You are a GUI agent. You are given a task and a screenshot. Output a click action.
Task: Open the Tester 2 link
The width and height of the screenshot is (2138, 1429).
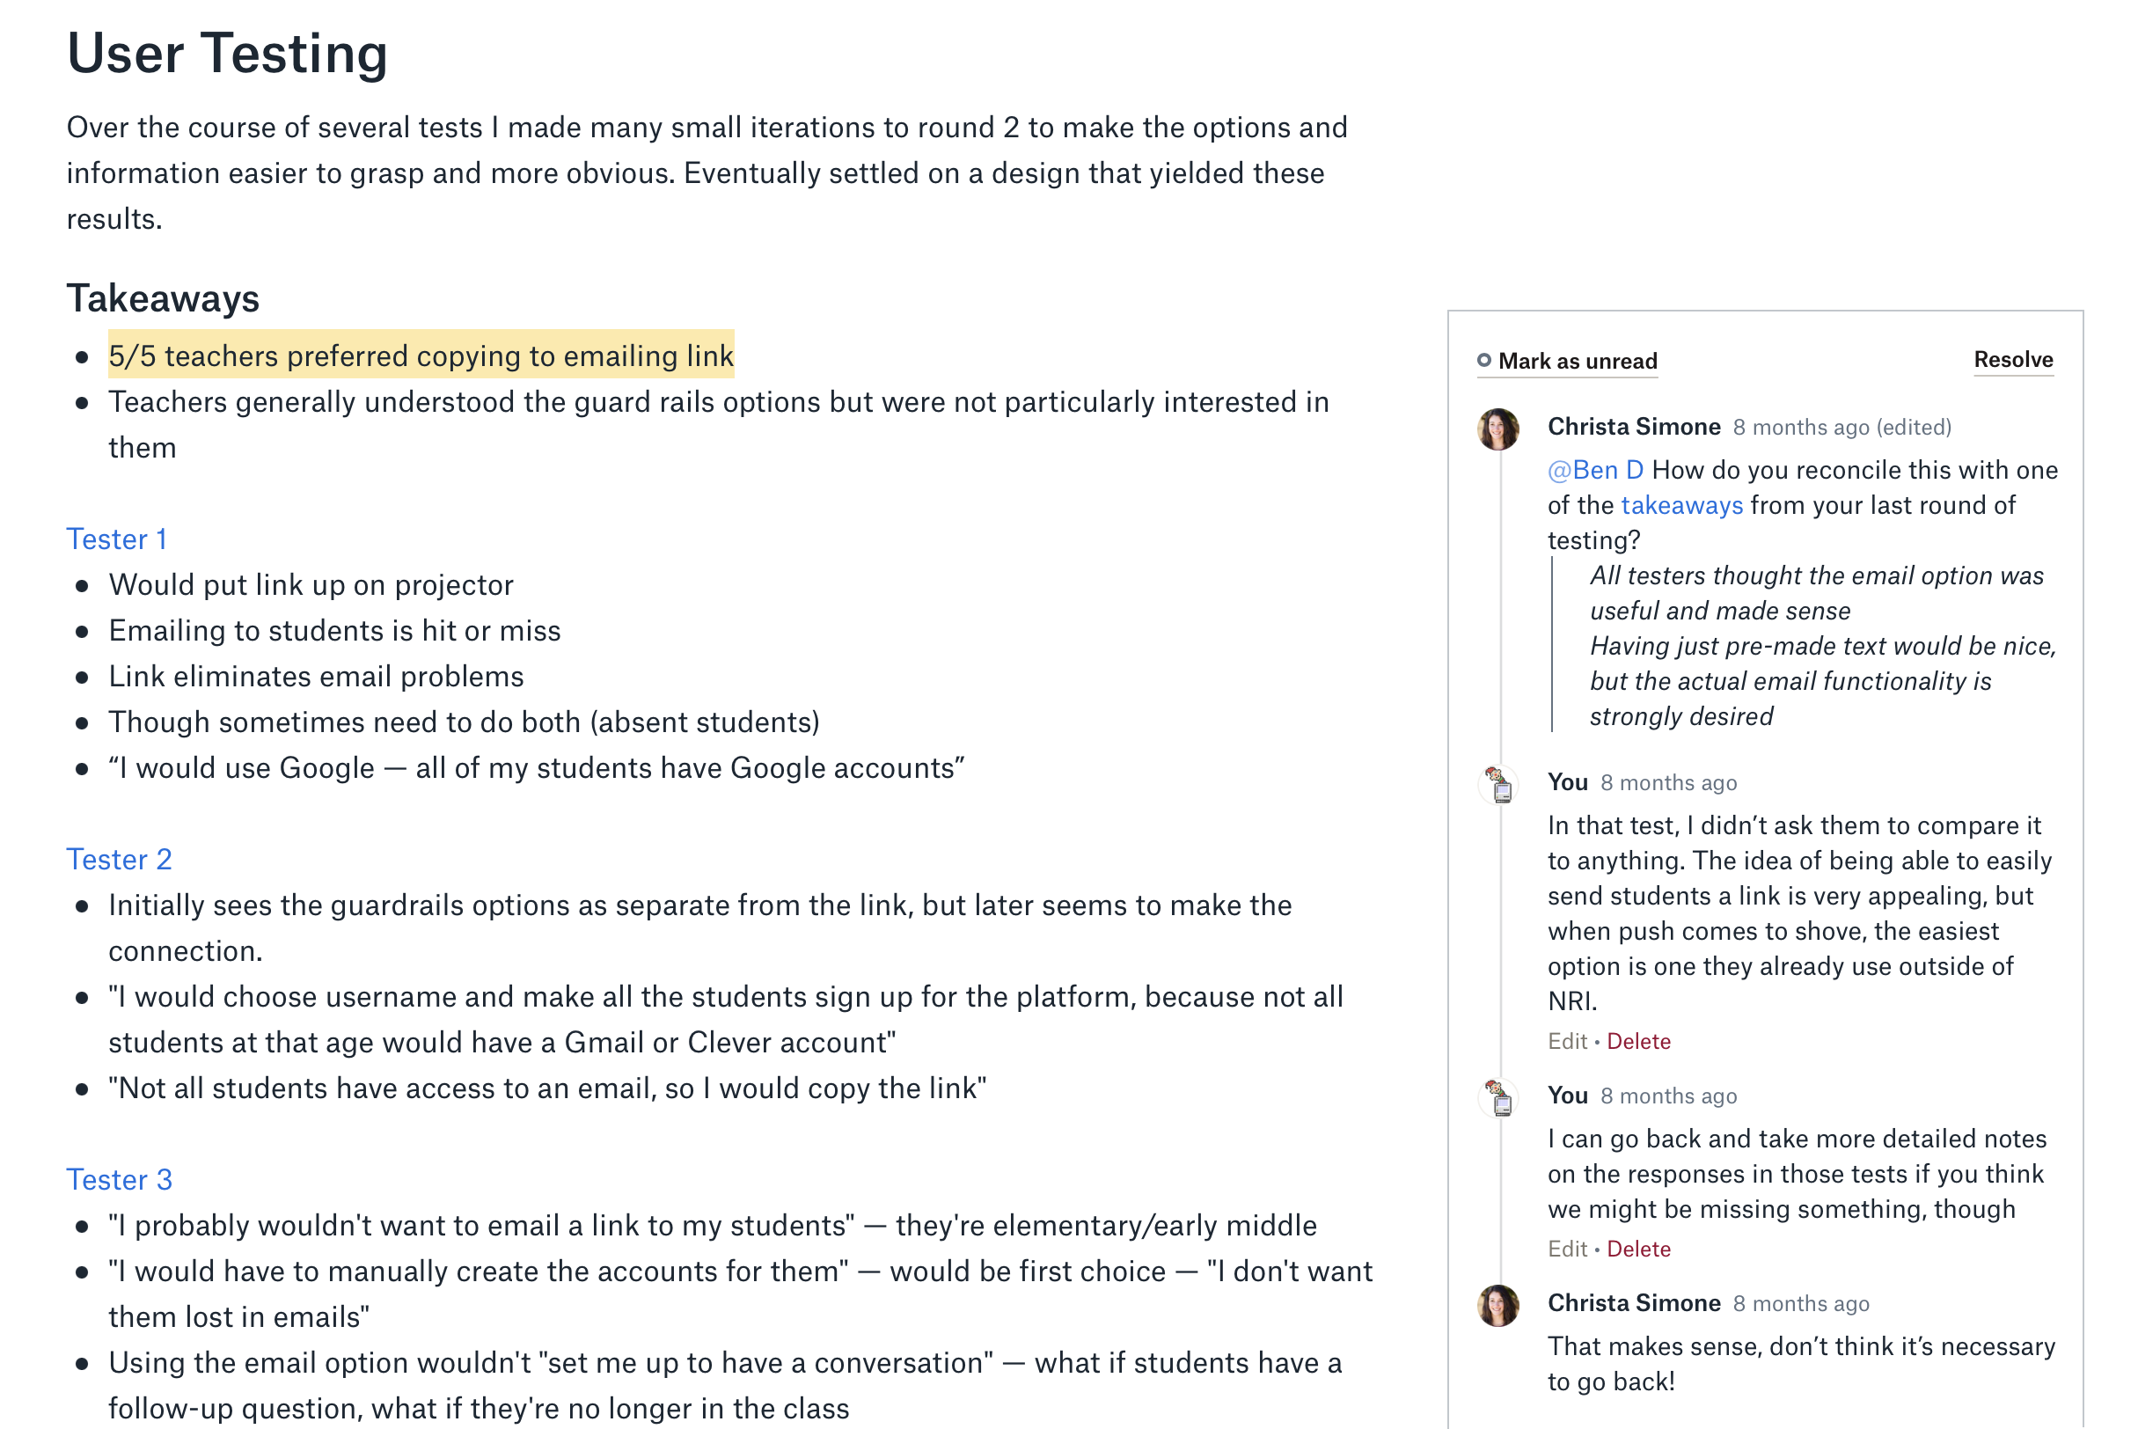(120, 860)
